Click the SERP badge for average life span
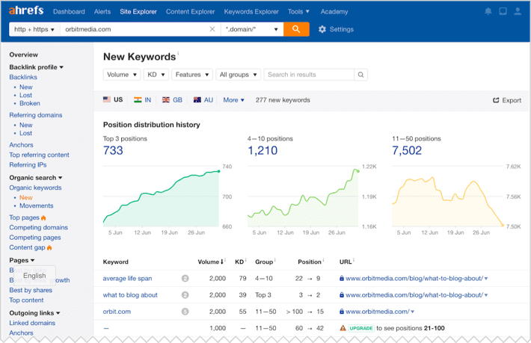Screen dimensions: 531x343 coord(185,279)
